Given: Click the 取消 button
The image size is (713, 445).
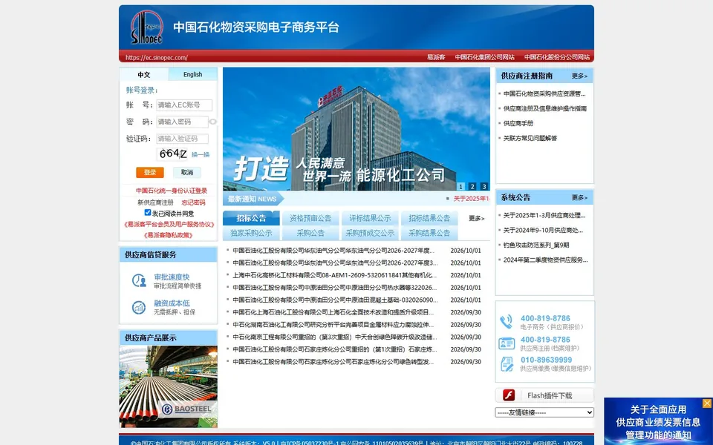Looking at the screenshot, I should click(x=187, y=172).
